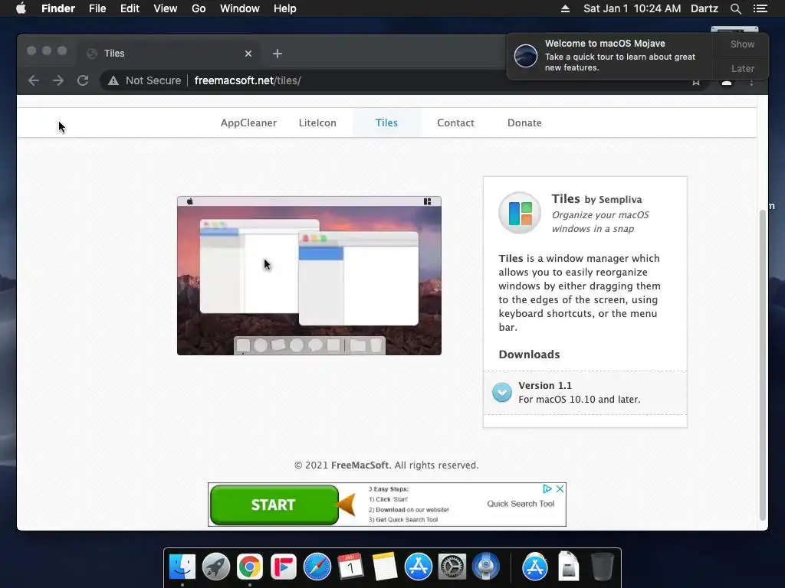Click the Version 1.1 download link
The height and width of the screenshot is (588, 785).
[585, 393]
